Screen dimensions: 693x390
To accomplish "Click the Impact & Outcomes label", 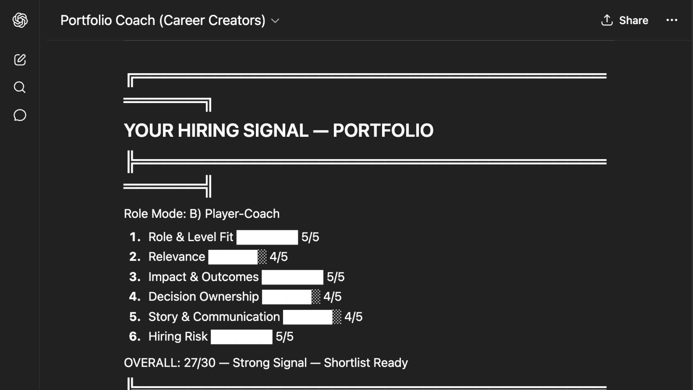I will tap(203, 277).
